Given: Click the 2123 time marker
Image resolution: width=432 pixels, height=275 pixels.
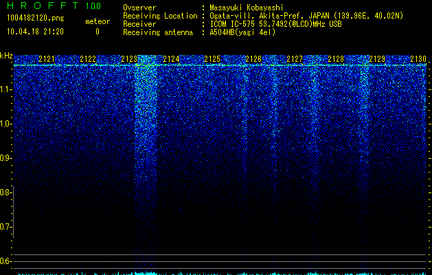Looking at the screenshot, I should coord(129,59).
